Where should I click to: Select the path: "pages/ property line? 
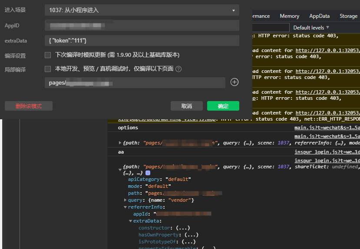175,193
